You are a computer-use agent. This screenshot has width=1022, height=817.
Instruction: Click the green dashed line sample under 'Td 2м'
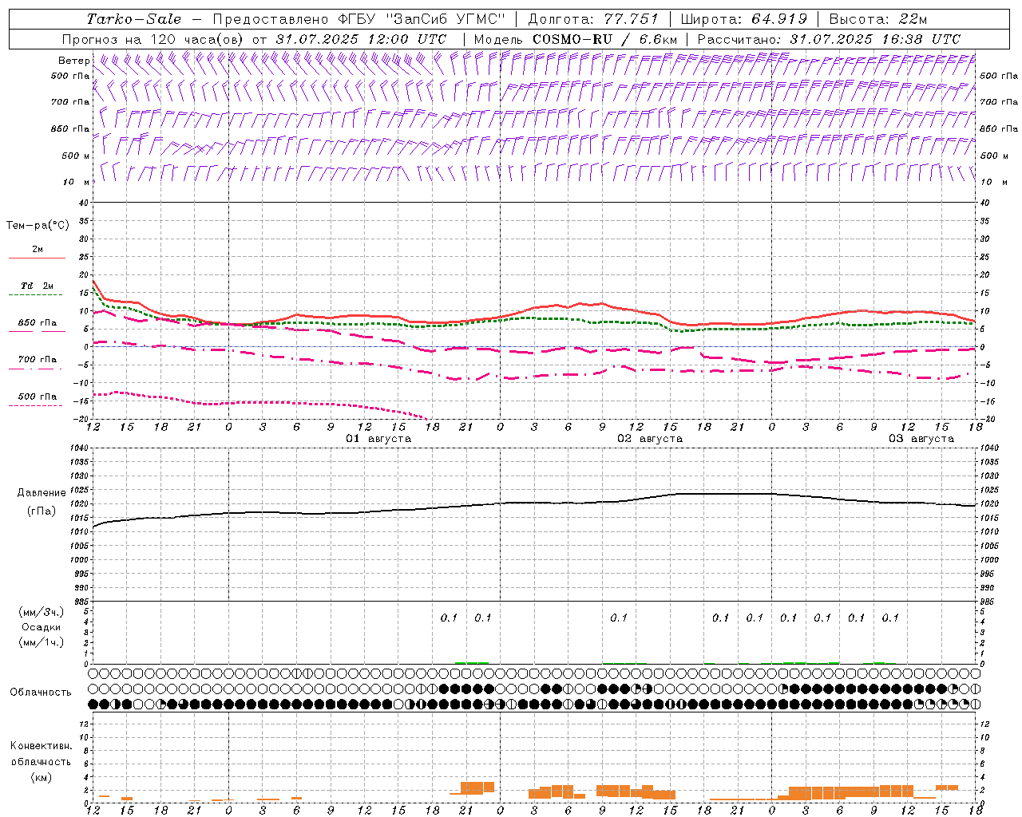click(36, 294)
